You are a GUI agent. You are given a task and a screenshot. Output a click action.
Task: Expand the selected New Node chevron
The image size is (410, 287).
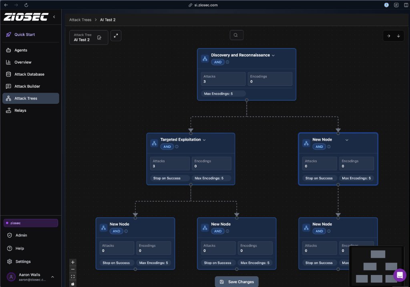pyautogui.click(x=347, y=140)
